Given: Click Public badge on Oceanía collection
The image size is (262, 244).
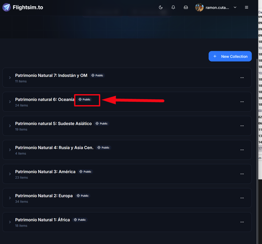Looking at the screenshot, I should 84,99.
